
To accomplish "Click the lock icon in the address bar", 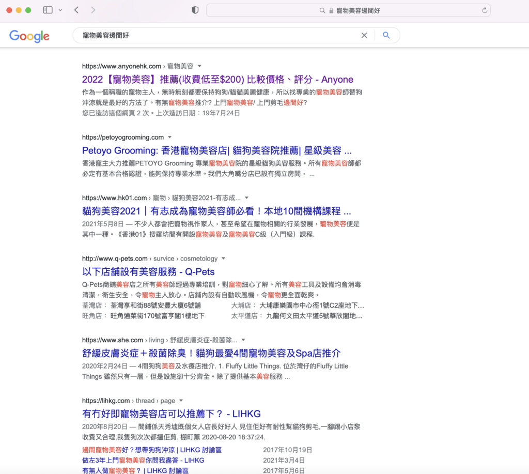I will tap(331, 11).
